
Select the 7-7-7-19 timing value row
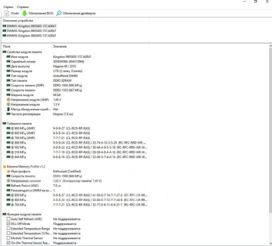[100, 152]
